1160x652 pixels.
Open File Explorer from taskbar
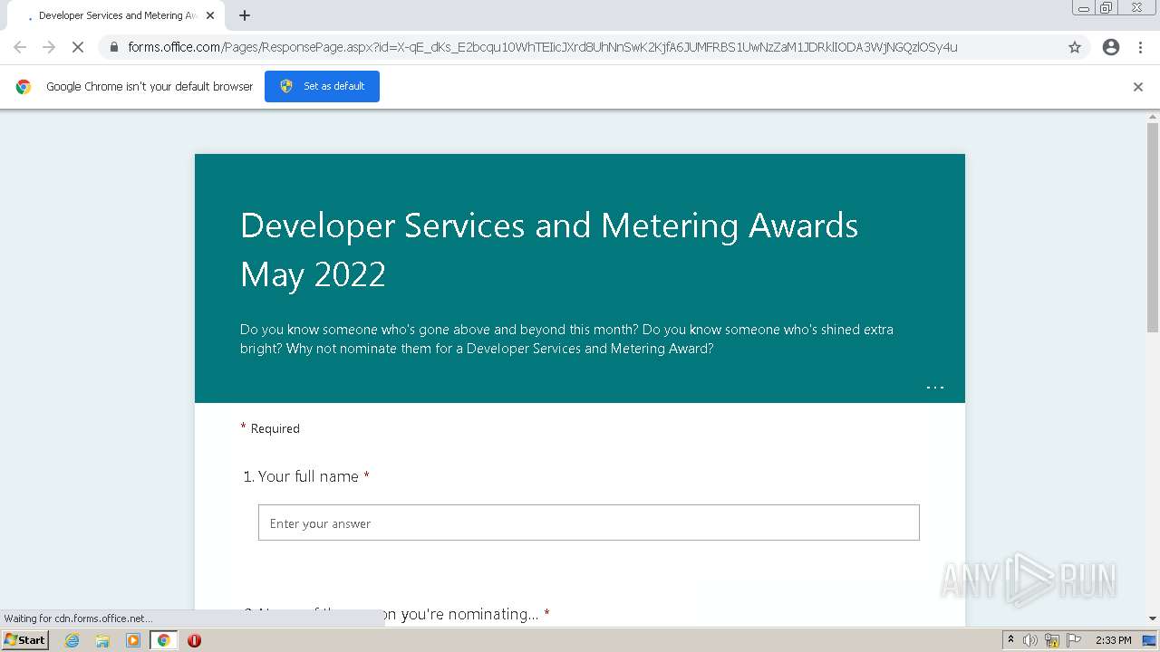[102, 640]
